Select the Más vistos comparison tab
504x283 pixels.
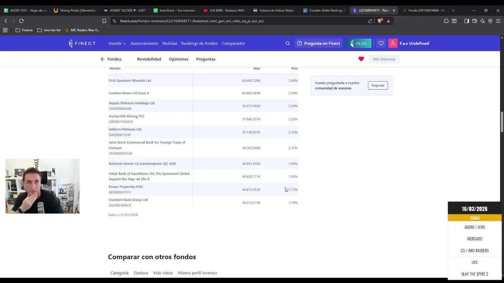point(163,273)
